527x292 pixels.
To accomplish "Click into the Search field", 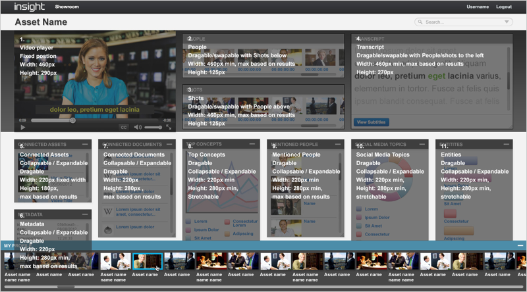I will [x=464, y=22].
